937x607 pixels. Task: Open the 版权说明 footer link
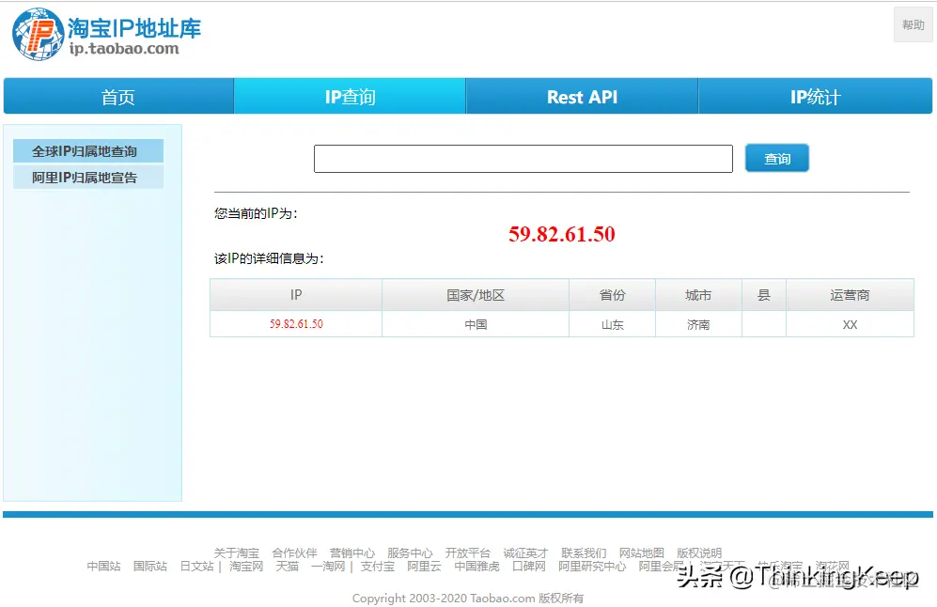pyautogui.click(x=699, y=553)
